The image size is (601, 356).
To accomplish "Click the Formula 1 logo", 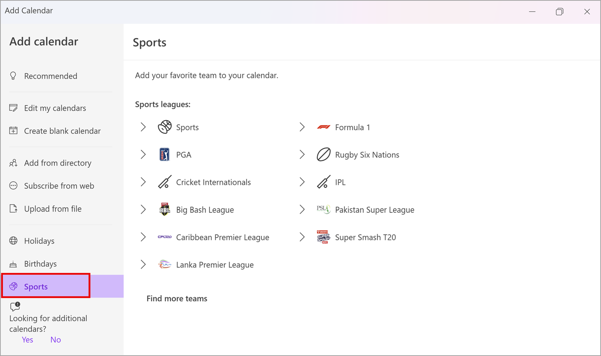I will coord(323,127).
